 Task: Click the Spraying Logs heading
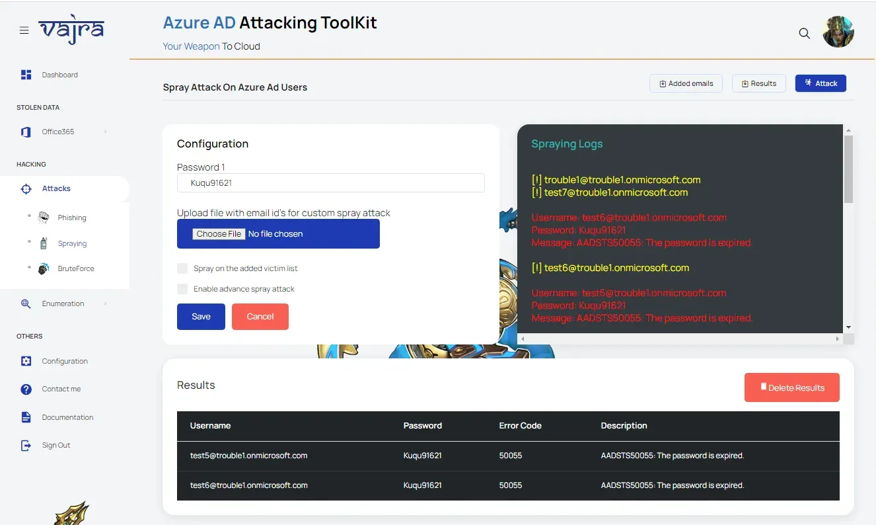coord(567,144)
